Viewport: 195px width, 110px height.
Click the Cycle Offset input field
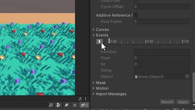[162, 7]
